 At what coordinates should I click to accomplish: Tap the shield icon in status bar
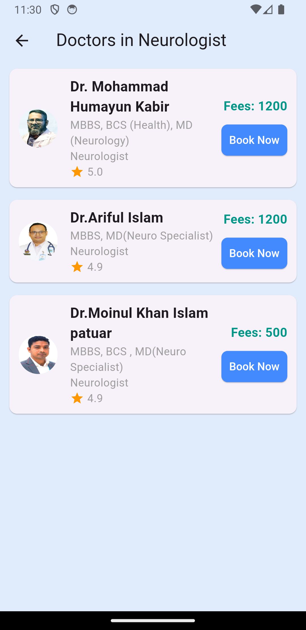(x=55, y=10)
